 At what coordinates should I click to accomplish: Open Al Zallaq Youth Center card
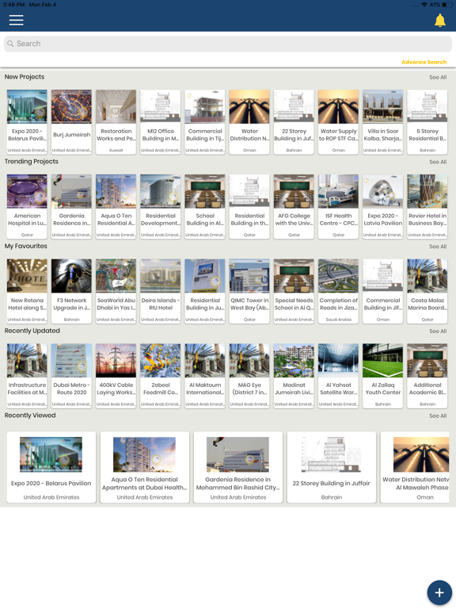[382, 376]
